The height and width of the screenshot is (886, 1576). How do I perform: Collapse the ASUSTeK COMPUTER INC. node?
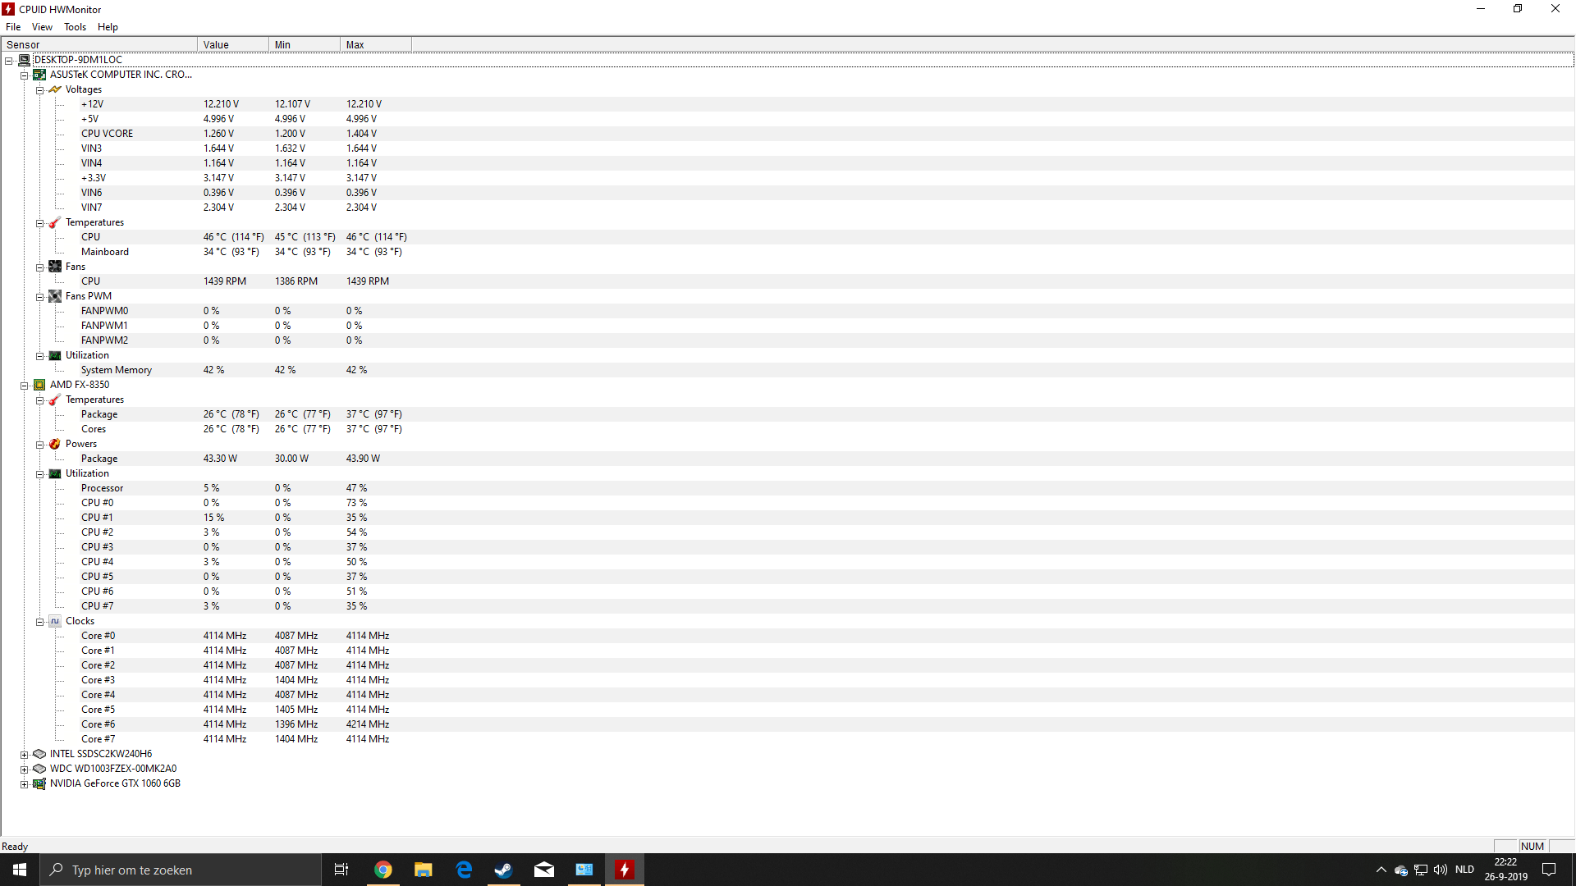click(x=25, y=75)
